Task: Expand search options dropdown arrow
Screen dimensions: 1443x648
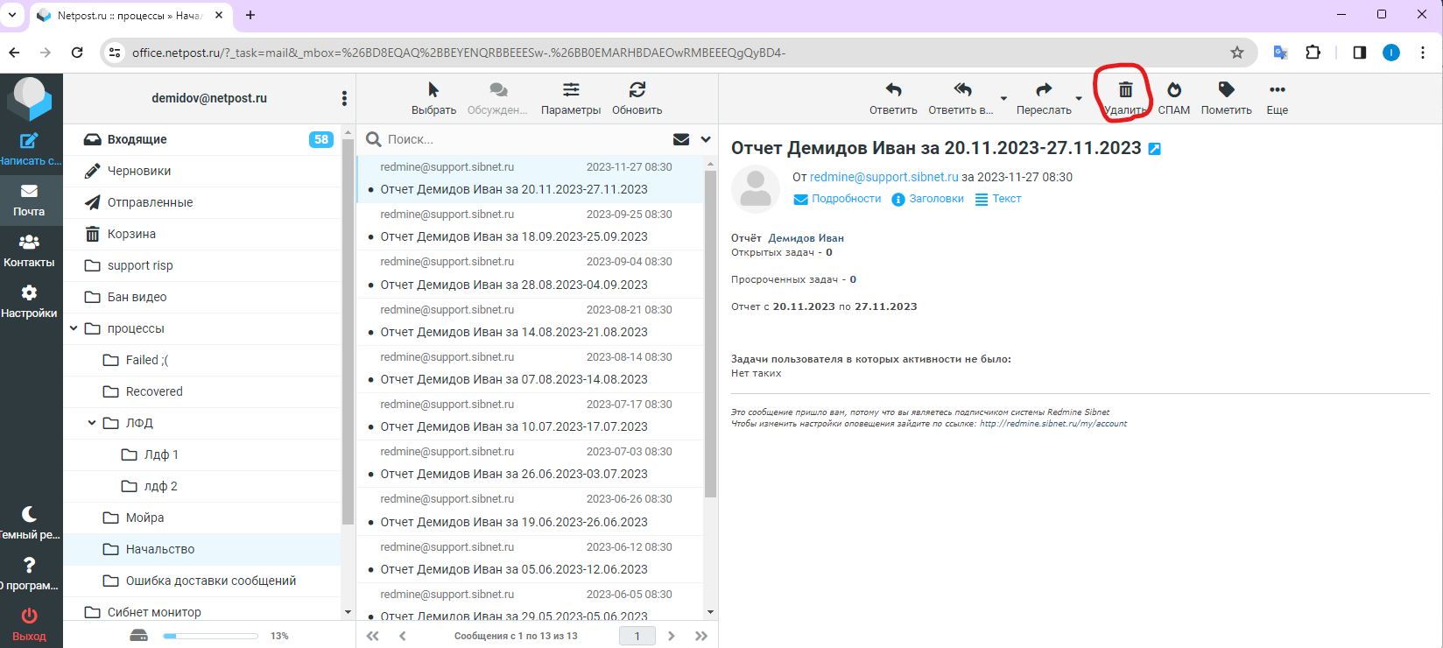Action: click(706, 139)
